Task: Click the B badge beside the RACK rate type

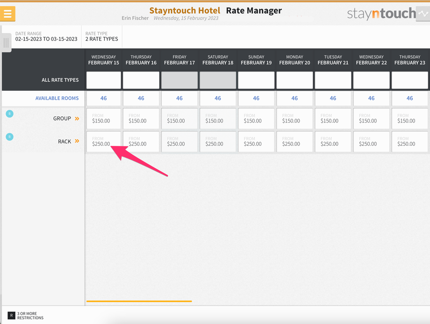Action: (10, 137)
